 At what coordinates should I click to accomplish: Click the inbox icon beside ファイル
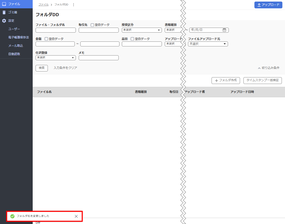pyautogui.click(x=4, y=4)
